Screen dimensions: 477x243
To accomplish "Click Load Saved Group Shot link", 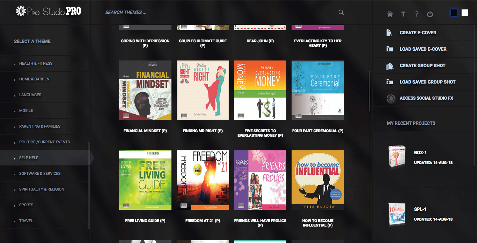I will 427,82.
